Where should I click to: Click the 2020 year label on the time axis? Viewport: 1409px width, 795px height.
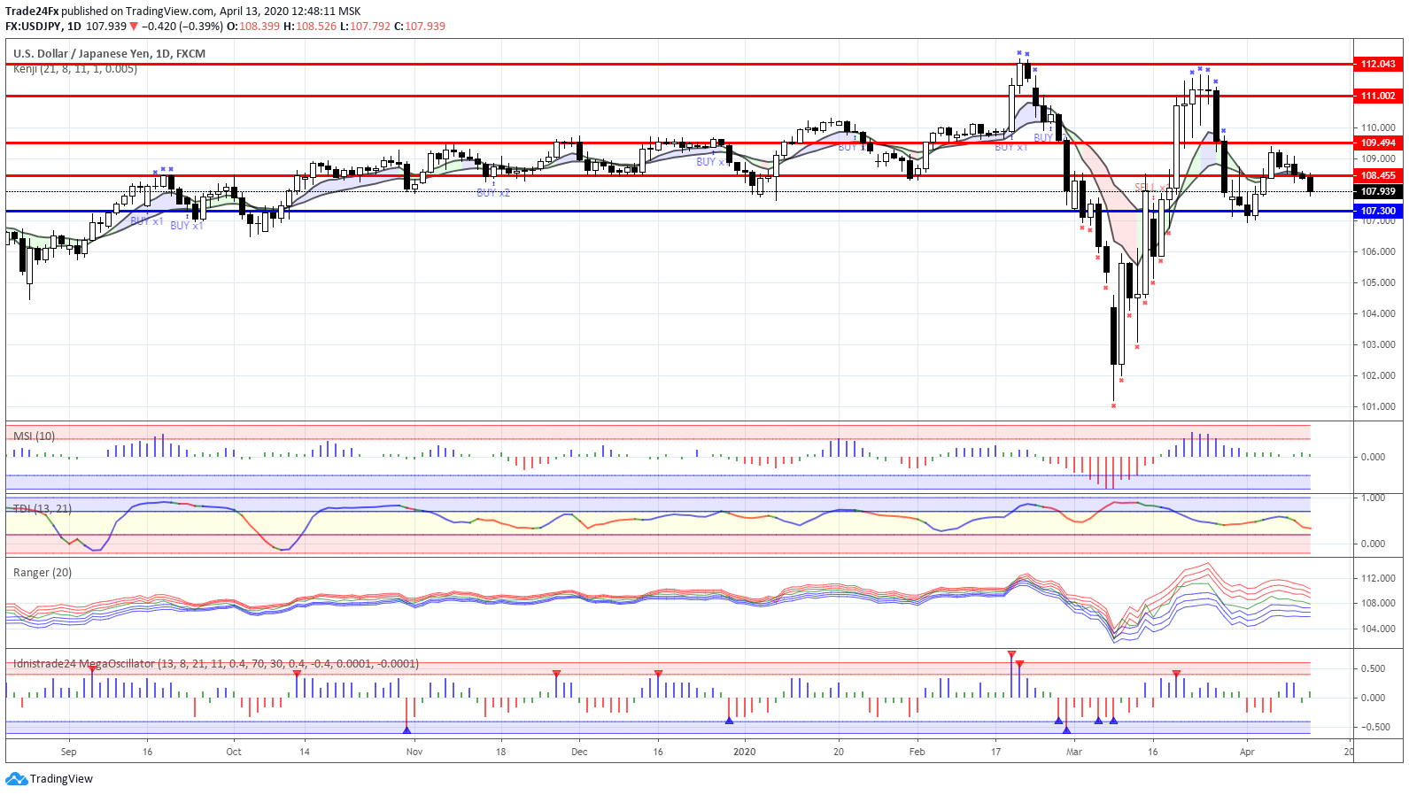tap(745, 752)
